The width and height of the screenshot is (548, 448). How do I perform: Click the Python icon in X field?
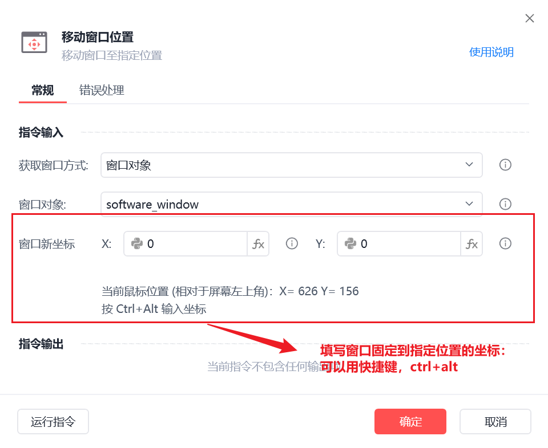(x=137, y=243)
